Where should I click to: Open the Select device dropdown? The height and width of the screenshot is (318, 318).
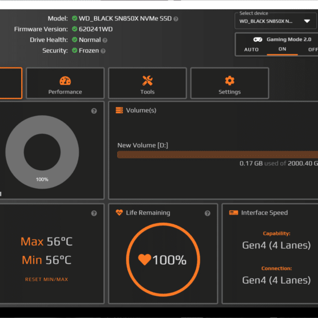point(276,21)
